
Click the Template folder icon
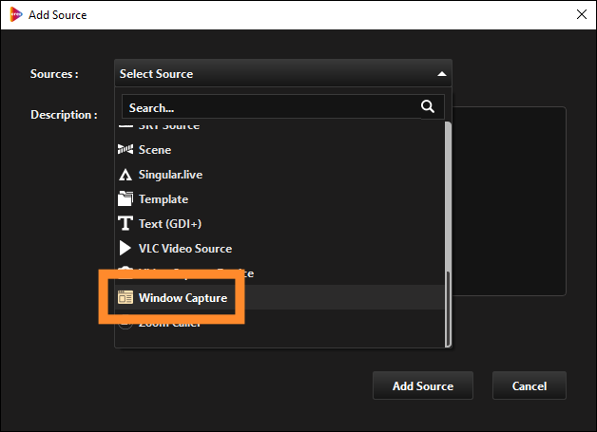tap(125, 198)
